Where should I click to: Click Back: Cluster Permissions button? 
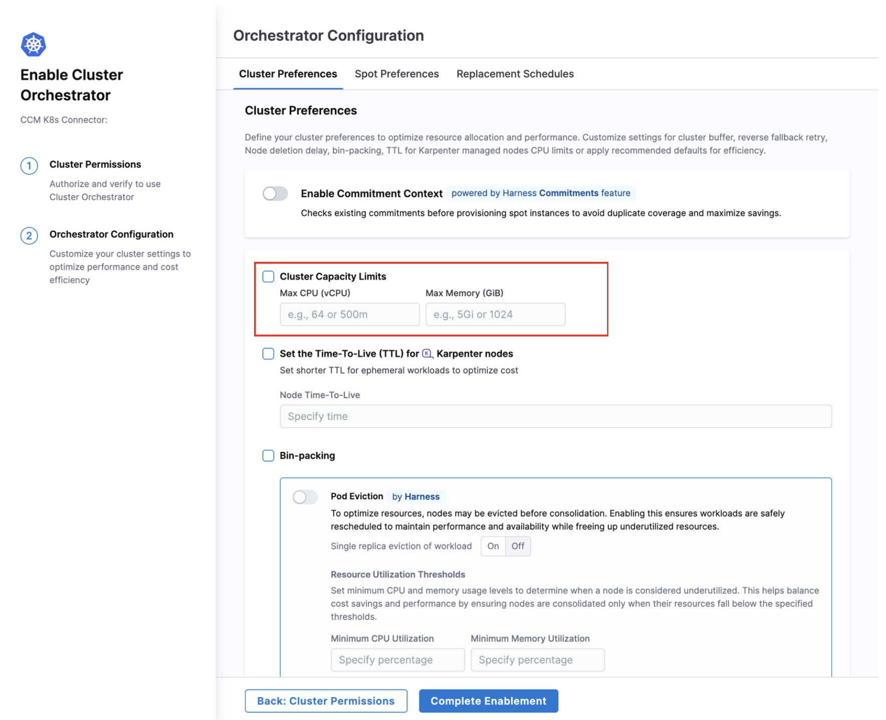coord(326,701)
